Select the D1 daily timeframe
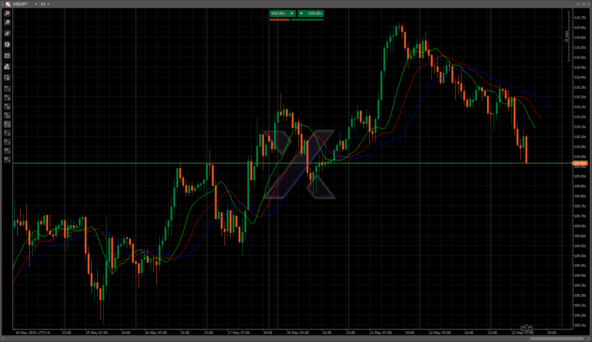Image resolution: width=592 pixels, height=342 pixels. click(x=7, y=142)
